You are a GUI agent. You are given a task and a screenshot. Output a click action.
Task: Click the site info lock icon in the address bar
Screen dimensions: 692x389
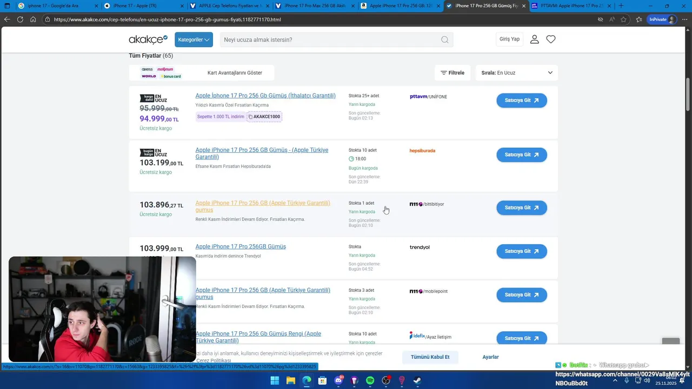pyautogui.click(x=48, y=19)
